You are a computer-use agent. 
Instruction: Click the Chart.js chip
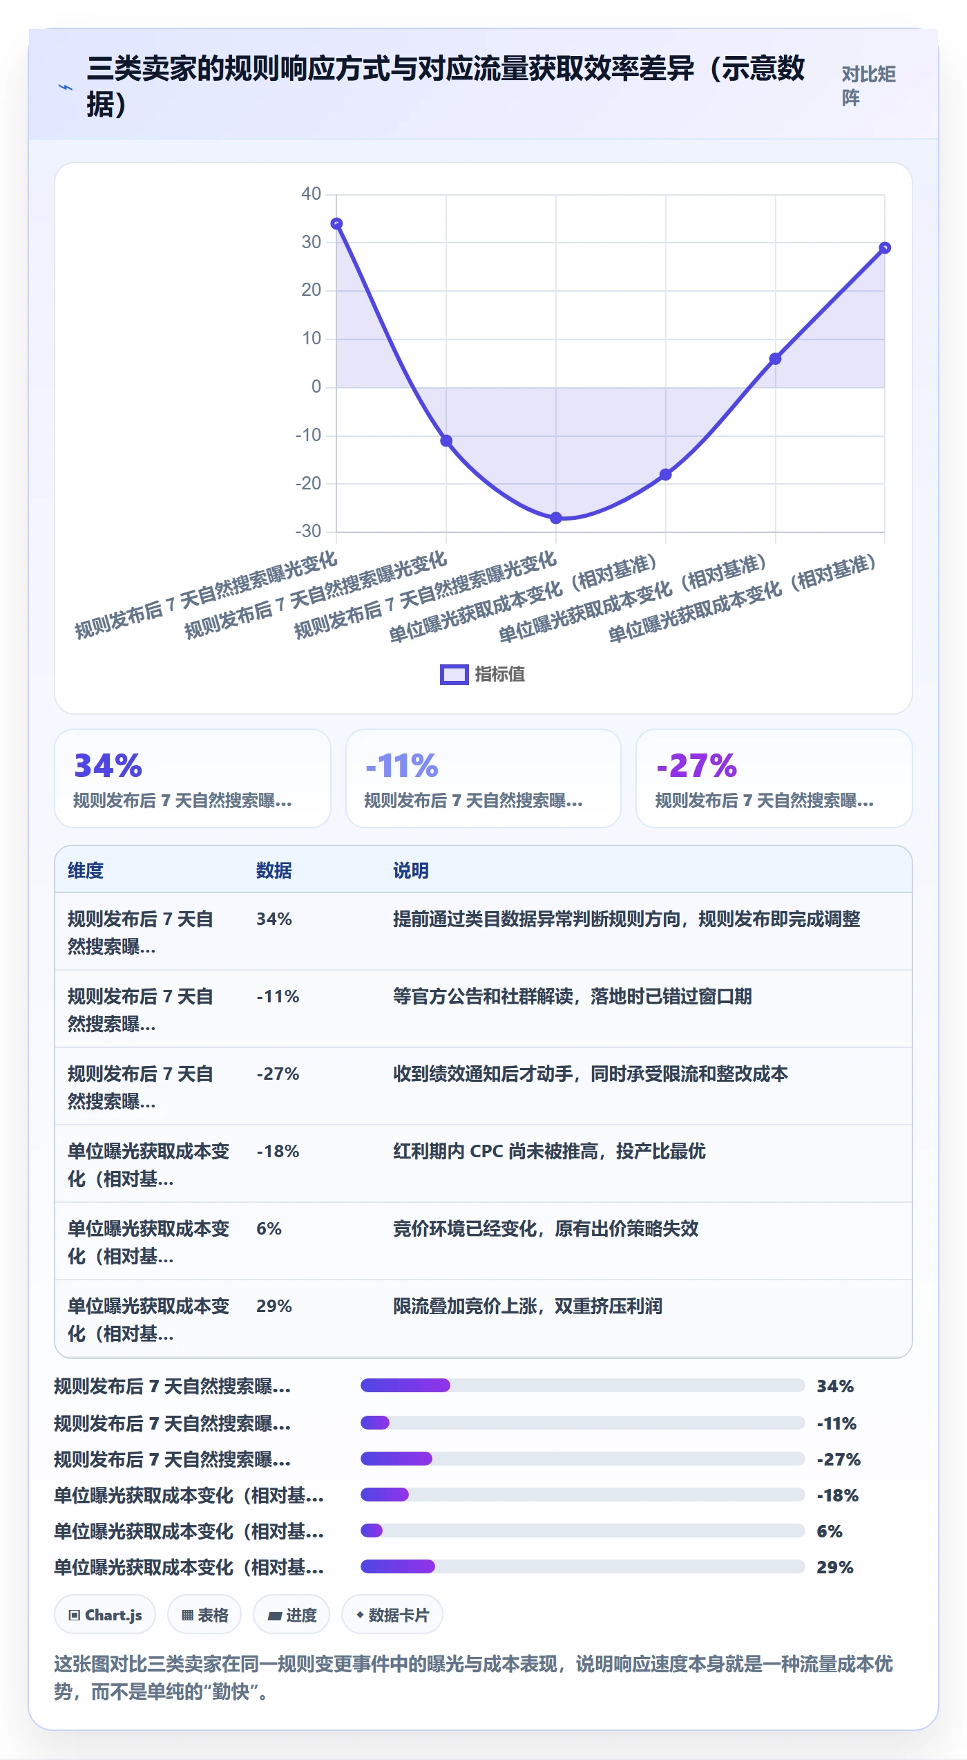(x=105, y=1615)
